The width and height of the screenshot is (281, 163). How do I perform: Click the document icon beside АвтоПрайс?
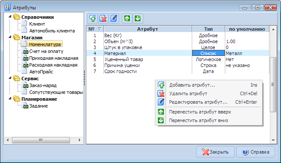(24, 71)
